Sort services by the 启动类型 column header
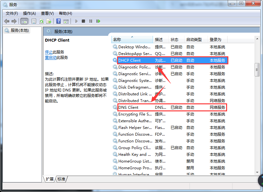263x192 pixels. click(x=194, y=39)
